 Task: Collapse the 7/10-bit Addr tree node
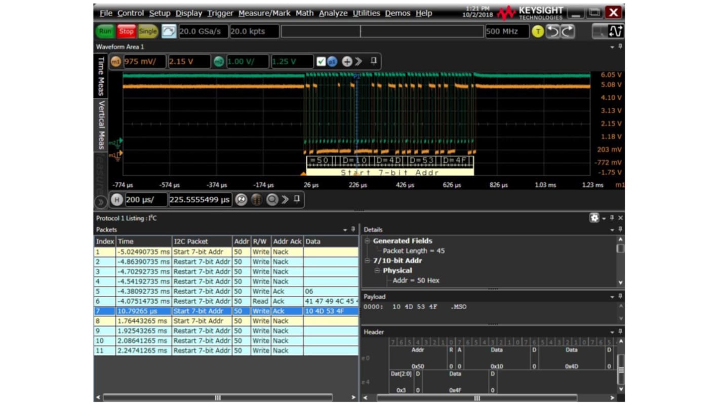[368, 261]
